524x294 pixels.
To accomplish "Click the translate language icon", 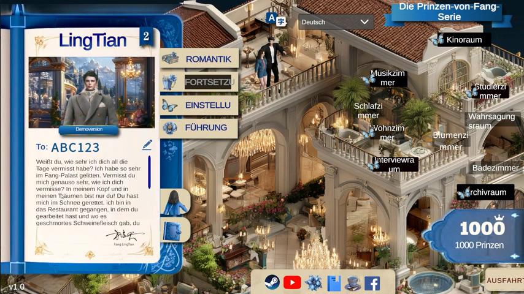I will click(276, 20).
